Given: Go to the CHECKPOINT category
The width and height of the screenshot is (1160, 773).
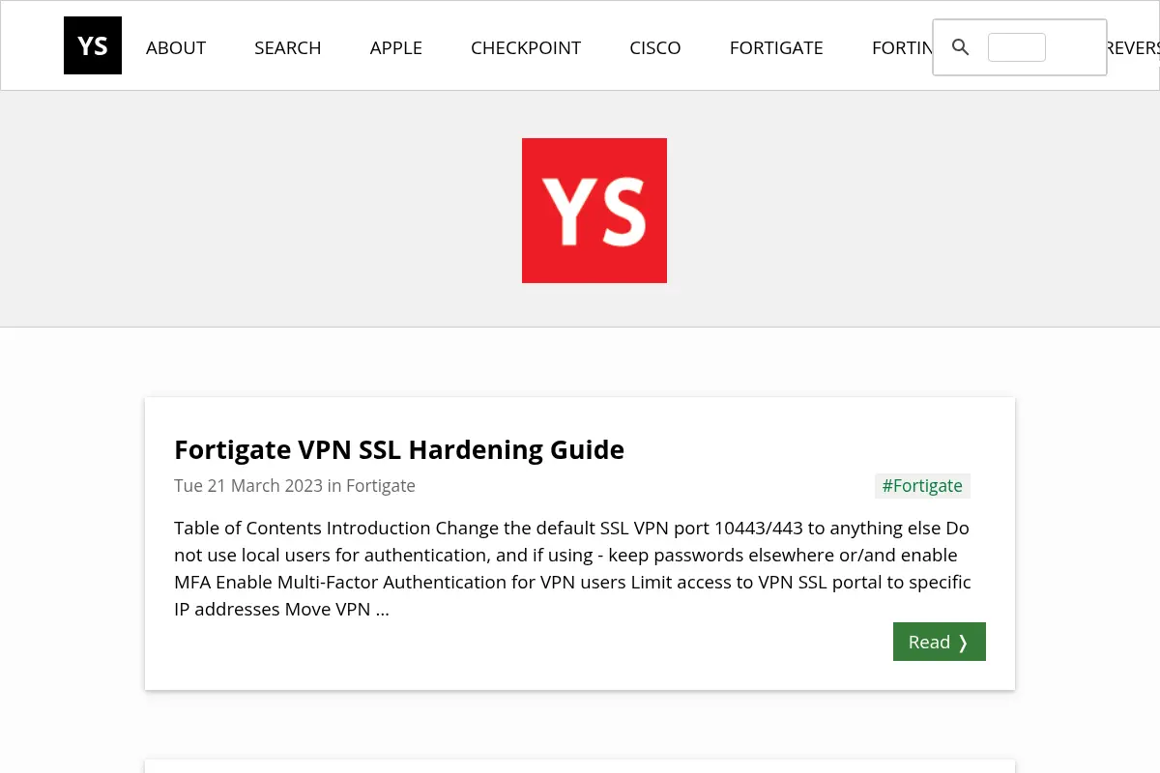Looking at the screenshot, I should click(526, 47).
